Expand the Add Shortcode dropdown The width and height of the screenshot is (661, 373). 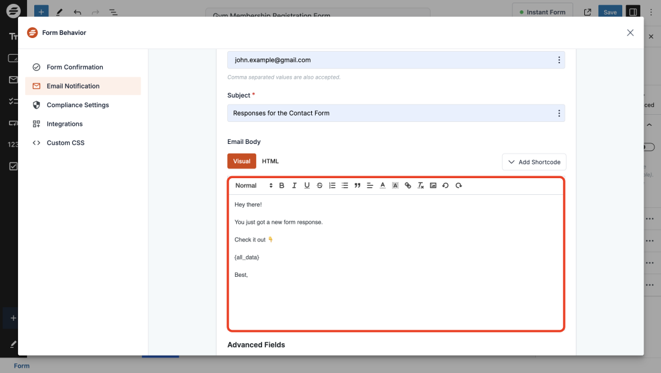(534, 162)
